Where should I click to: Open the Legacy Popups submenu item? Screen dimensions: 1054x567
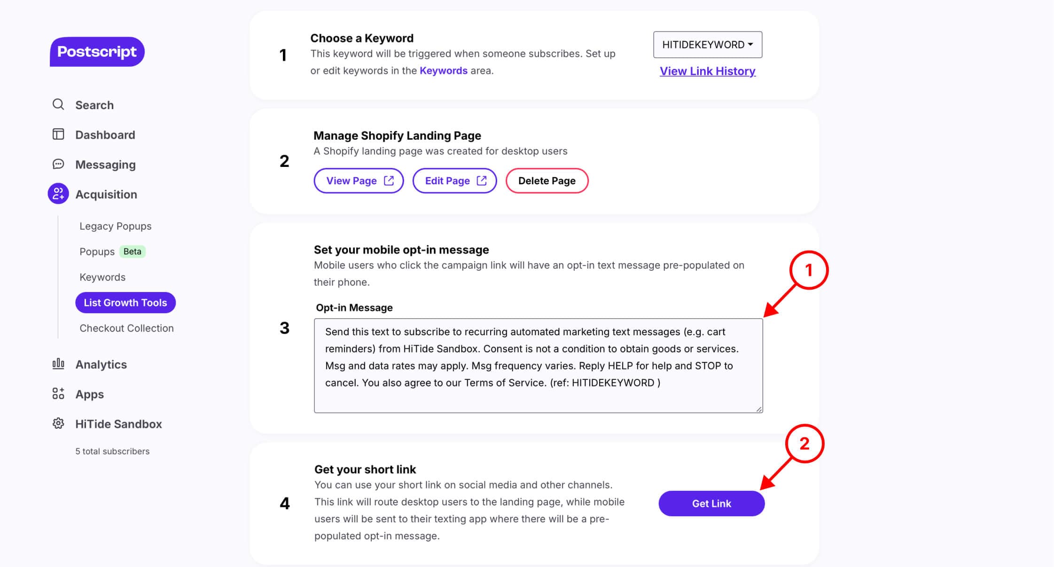click(116, 226)
